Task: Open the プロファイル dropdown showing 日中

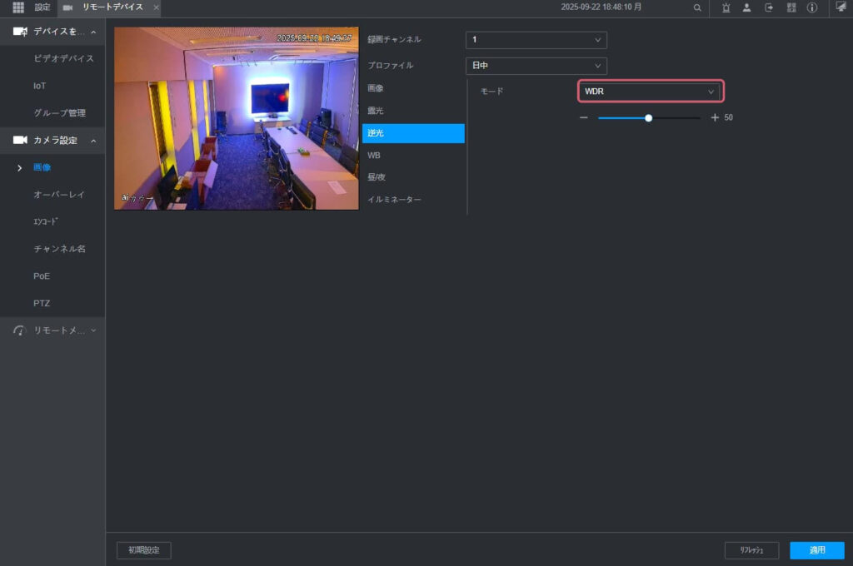Action: pos(536,66)
